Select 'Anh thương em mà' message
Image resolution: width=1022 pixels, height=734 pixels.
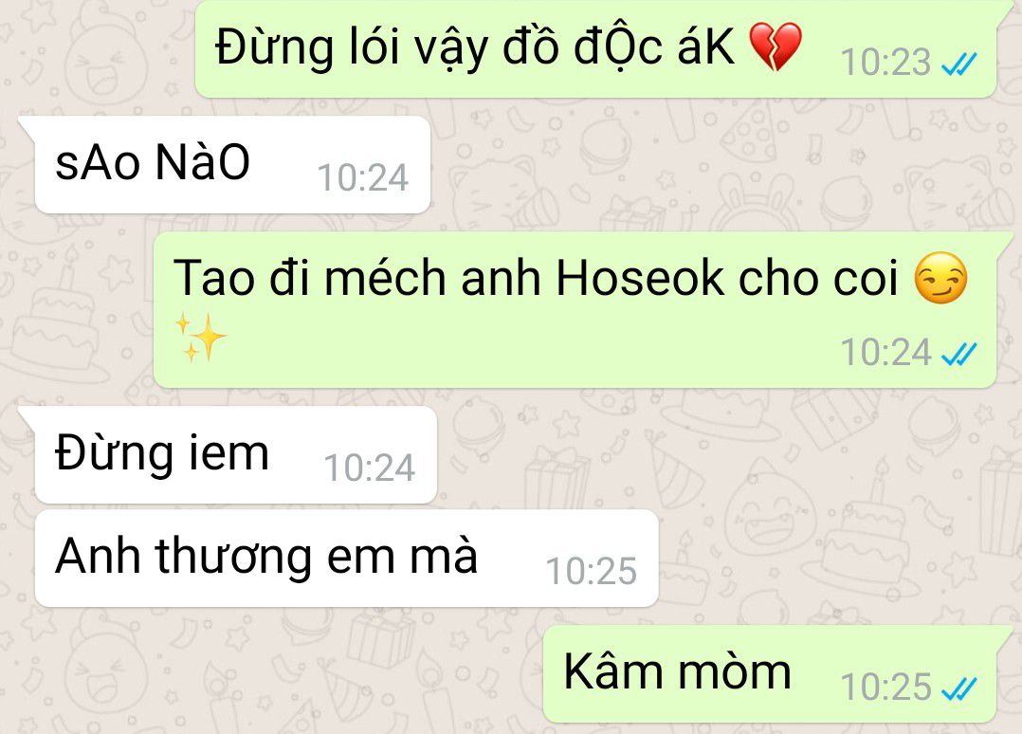coord(347,559)
